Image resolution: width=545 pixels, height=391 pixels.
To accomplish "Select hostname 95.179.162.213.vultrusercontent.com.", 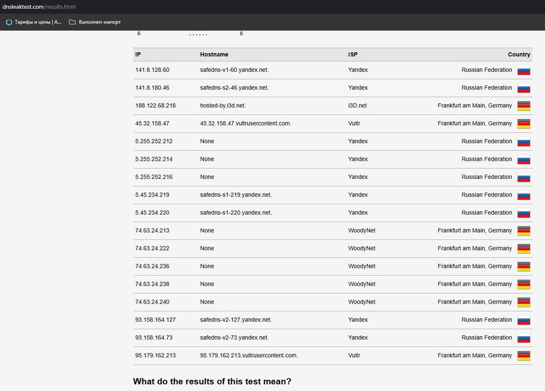I will [249, 356].
